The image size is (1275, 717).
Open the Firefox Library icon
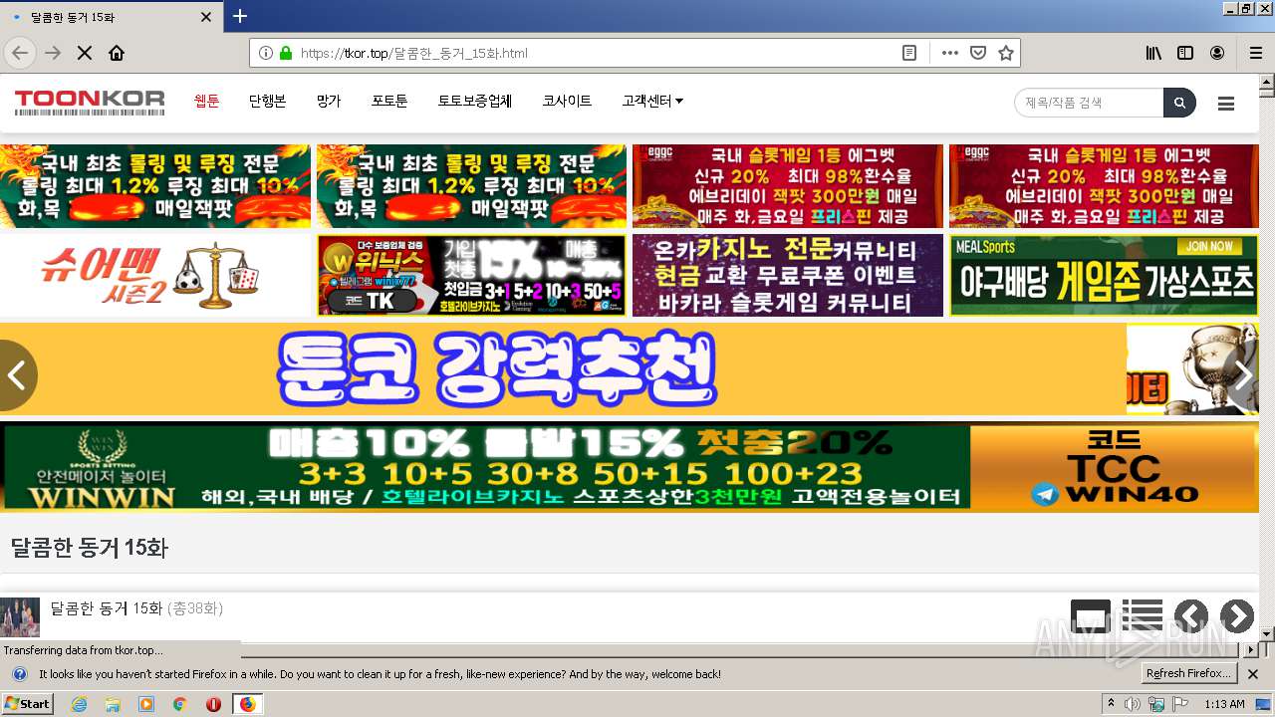coord(1153,53)
